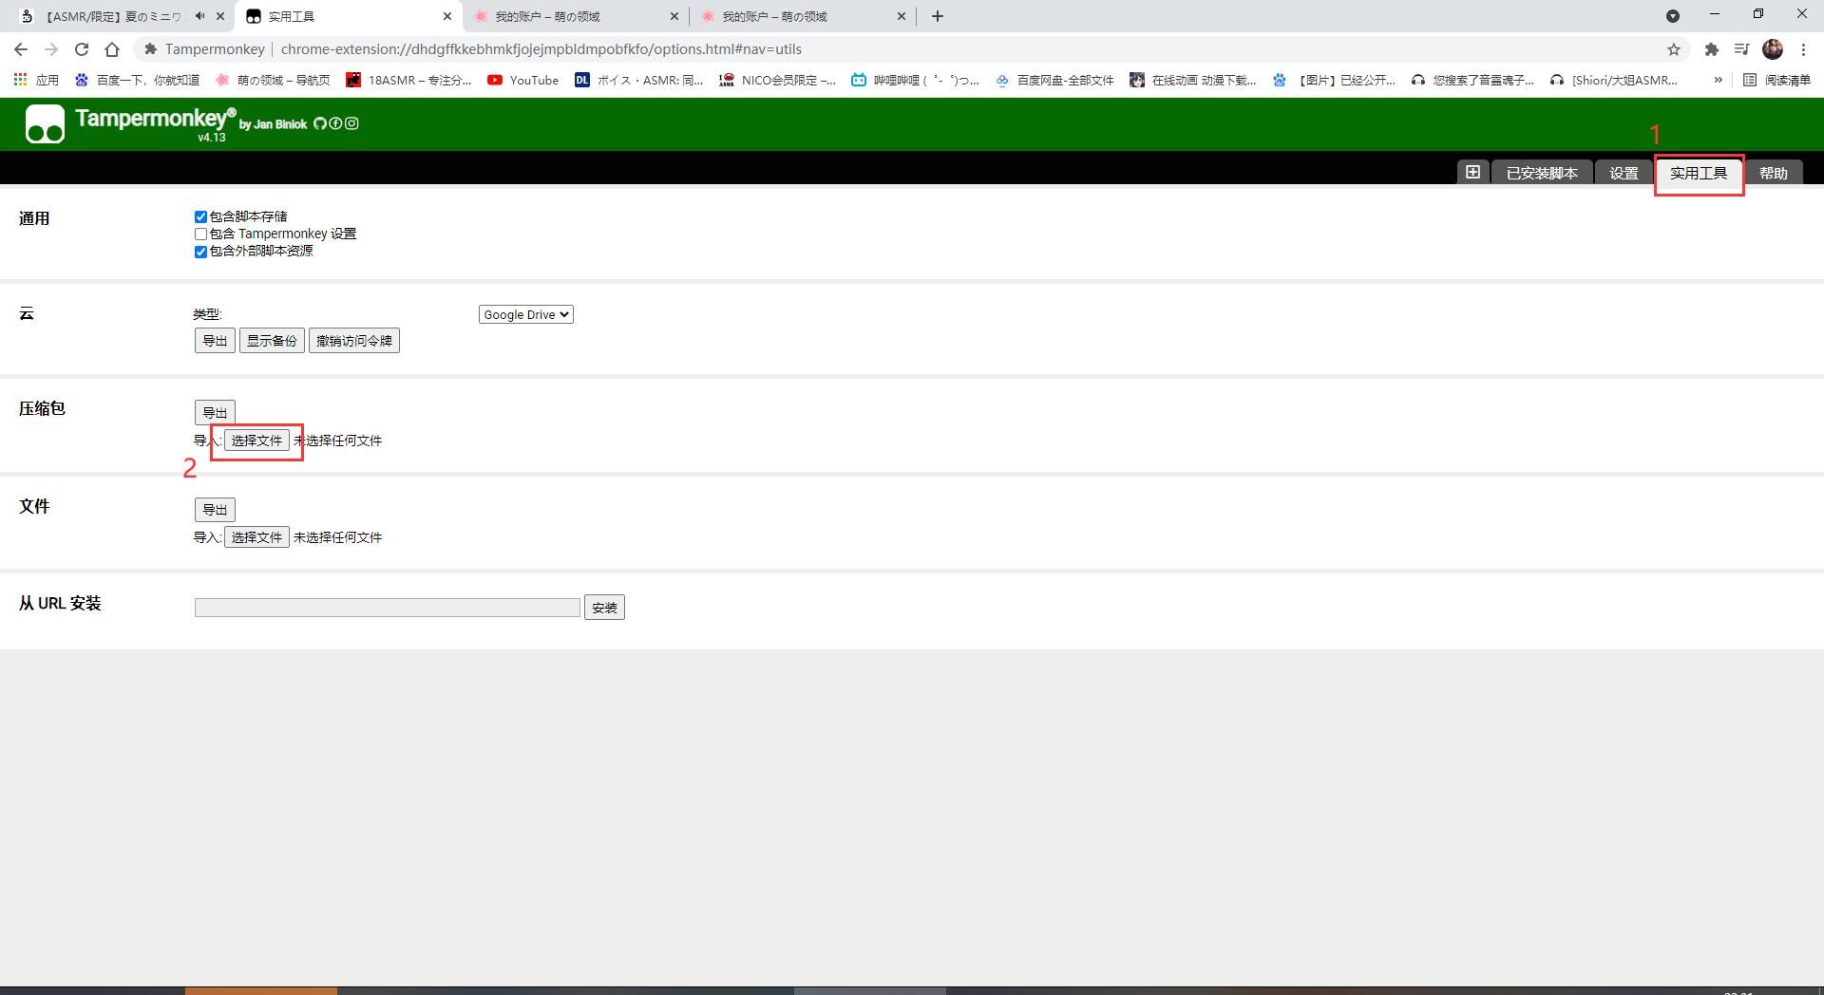Click the Chrome extensions puzzle icon
This screenshot has height=995, width=1824.
1711,49
